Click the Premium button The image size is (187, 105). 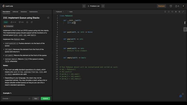(161, 6)
